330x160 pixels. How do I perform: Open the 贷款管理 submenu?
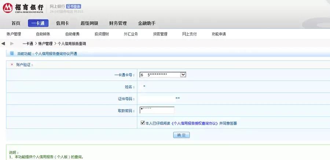pos(160,34)
